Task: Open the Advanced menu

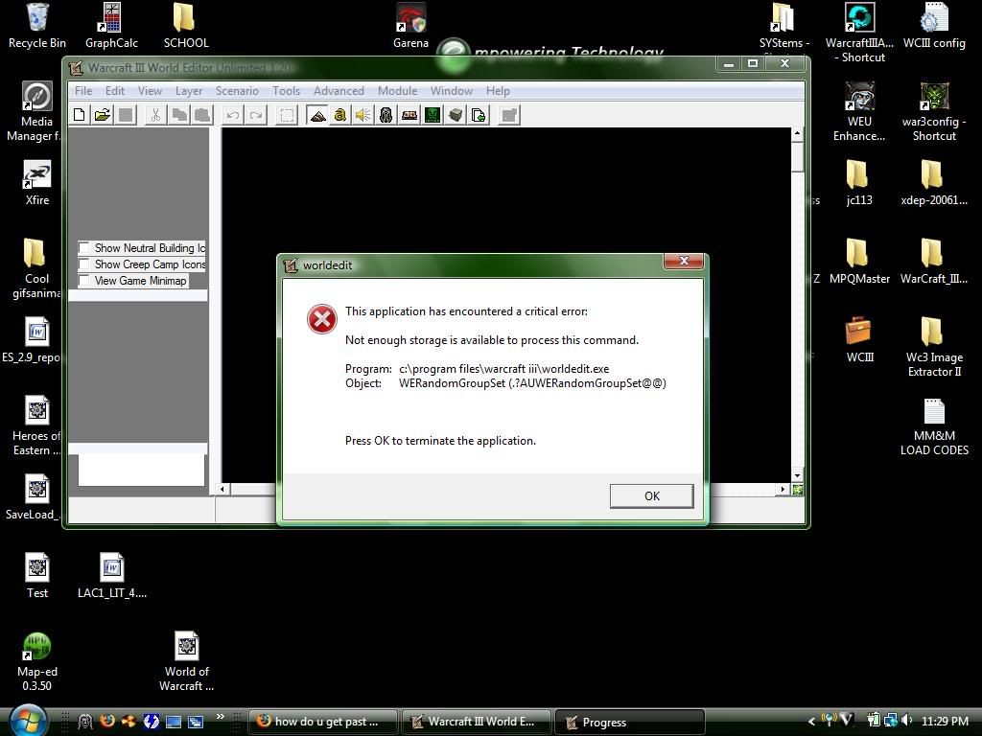Action: tap(339, 91)
